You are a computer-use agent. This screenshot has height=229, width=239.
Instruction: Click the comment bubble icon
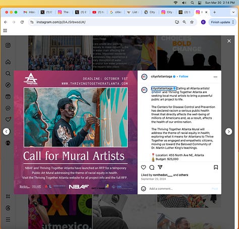coord(152,167)
